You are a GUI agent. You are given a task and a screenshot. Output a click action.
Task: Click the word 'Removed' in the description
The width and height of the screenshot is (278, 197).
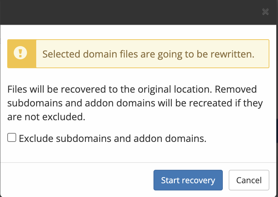tap(236, 89)
